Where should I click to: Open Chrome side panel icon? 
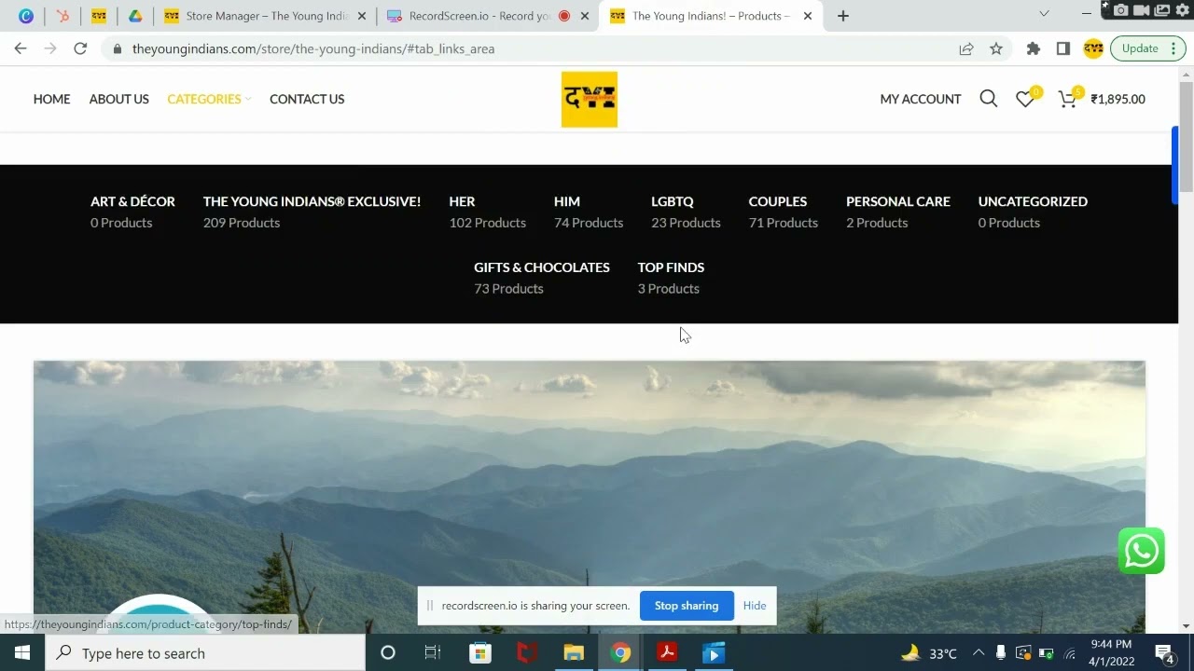1063,48
